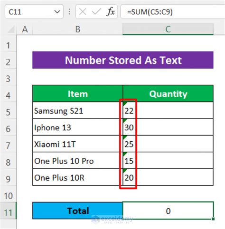
Task: Expand the Name Box dropdown arrow
Action: click(x=57, y=12)
